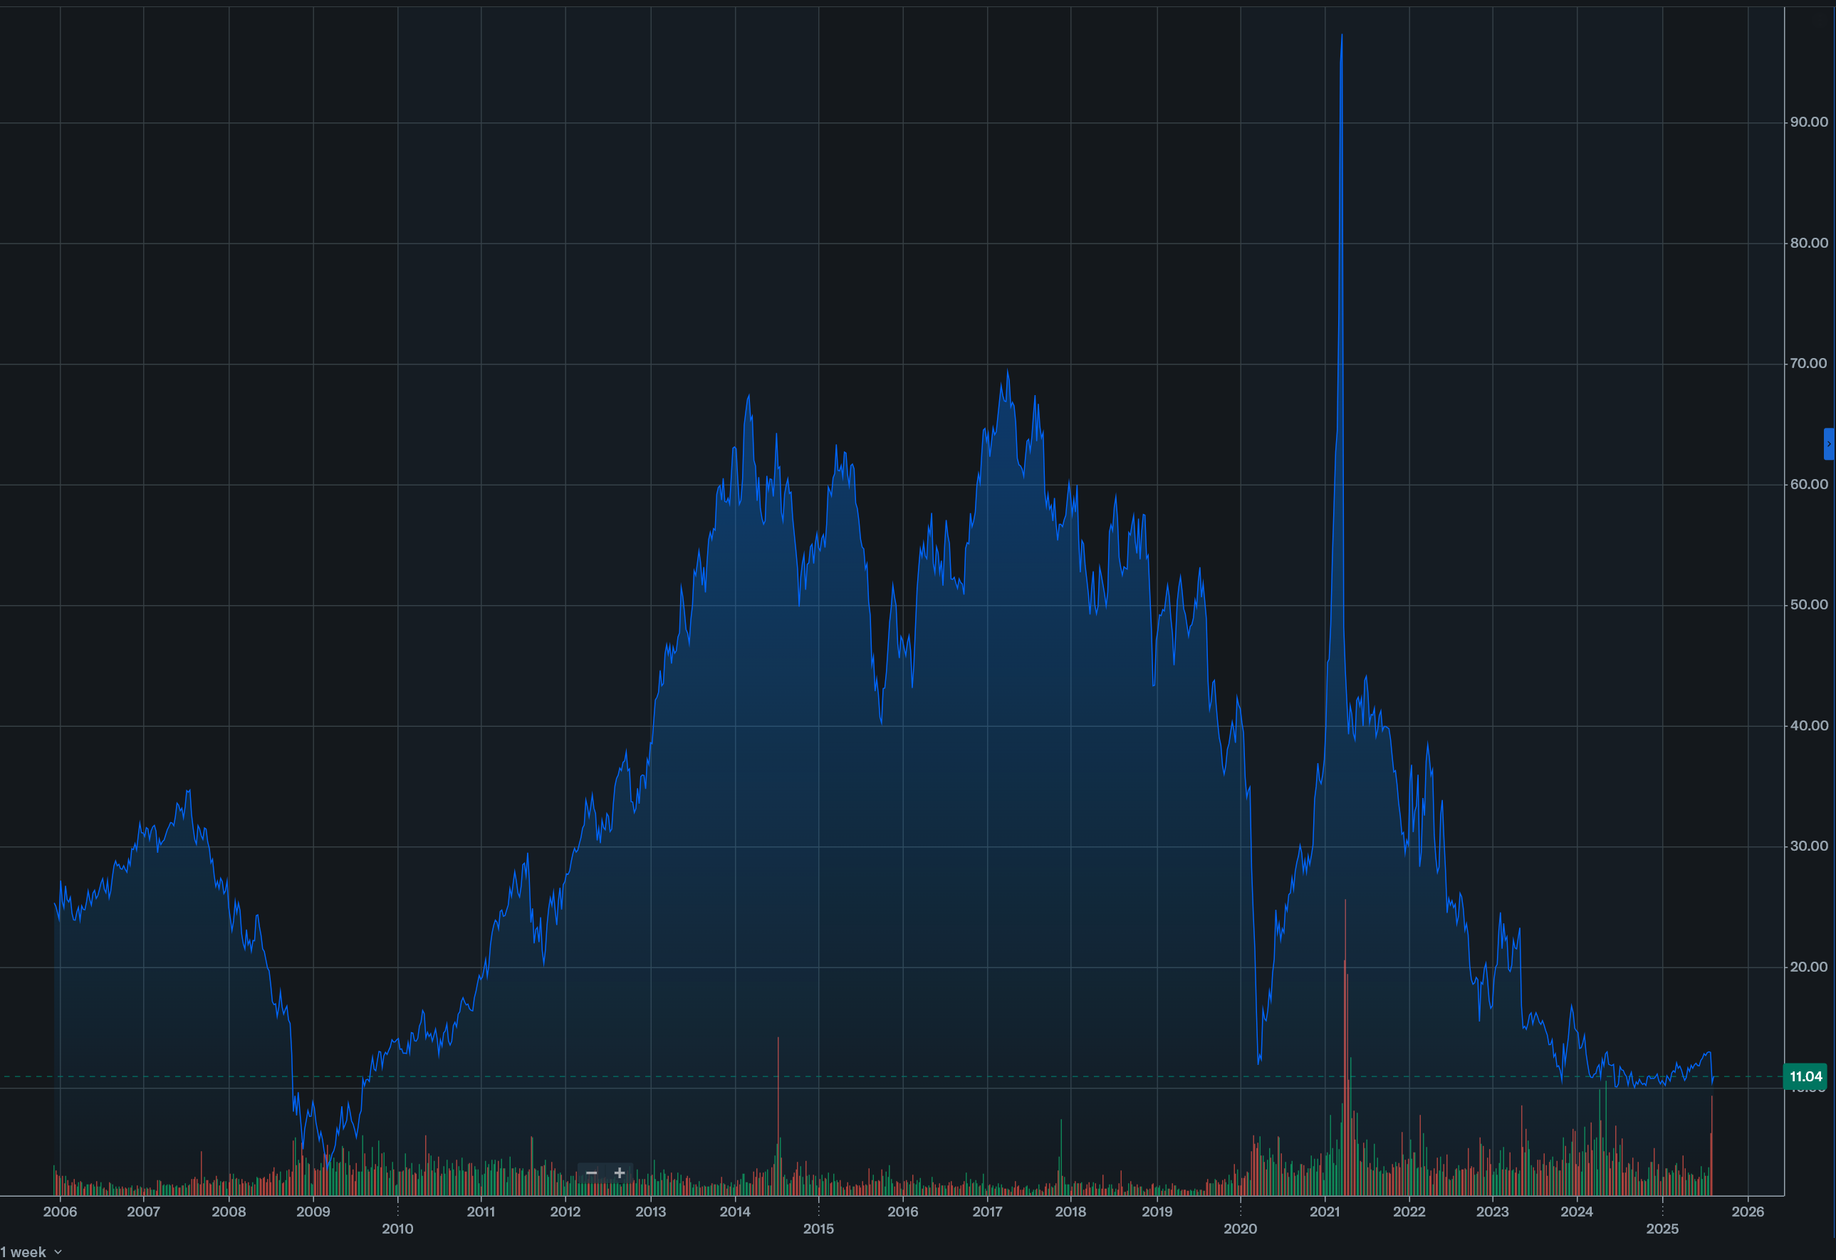Click the 70.00 price axis label
Screen dimensions: 1836x1260
[x=1808, y=363]
